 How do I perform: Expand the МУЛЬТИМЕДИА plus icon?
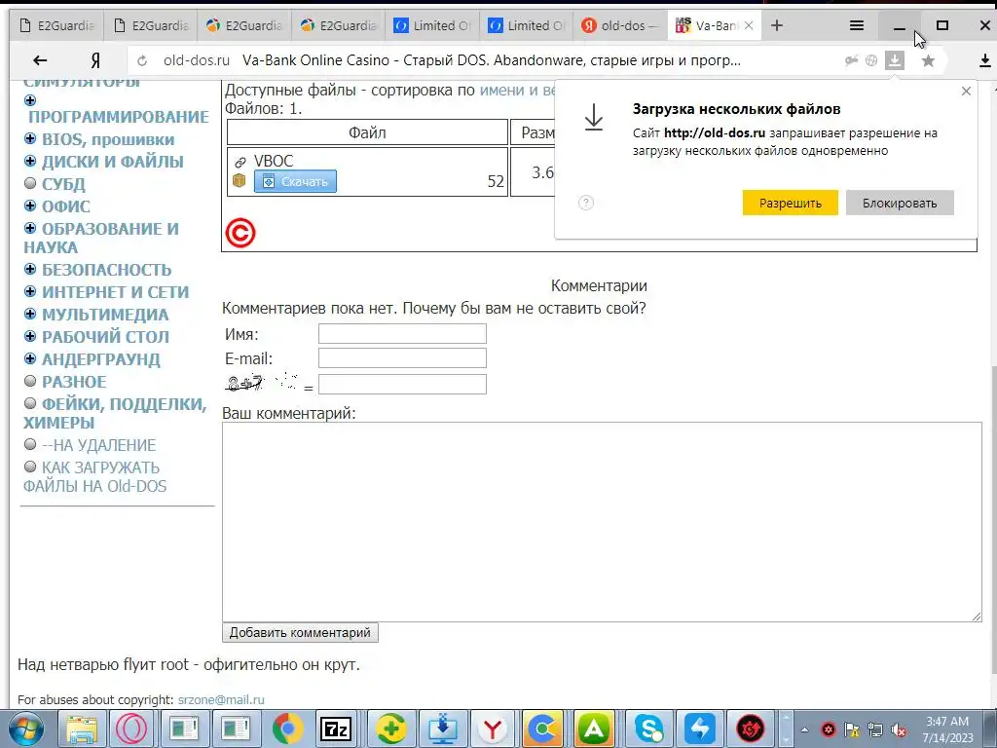click(x=30, y=314)
